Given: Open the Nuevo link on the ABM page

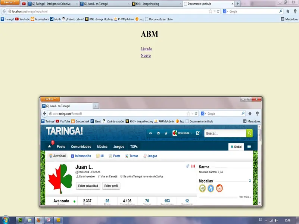Looking at the screenshot, I should [x=146, y=56].
